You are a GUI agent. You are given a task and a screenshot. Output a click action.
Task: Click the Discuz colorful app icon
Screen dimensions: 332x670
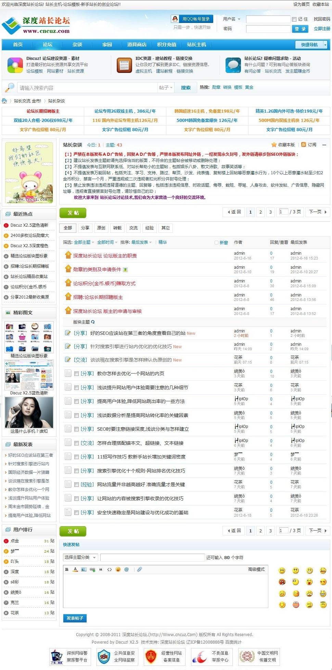click(x=15, y=65)
